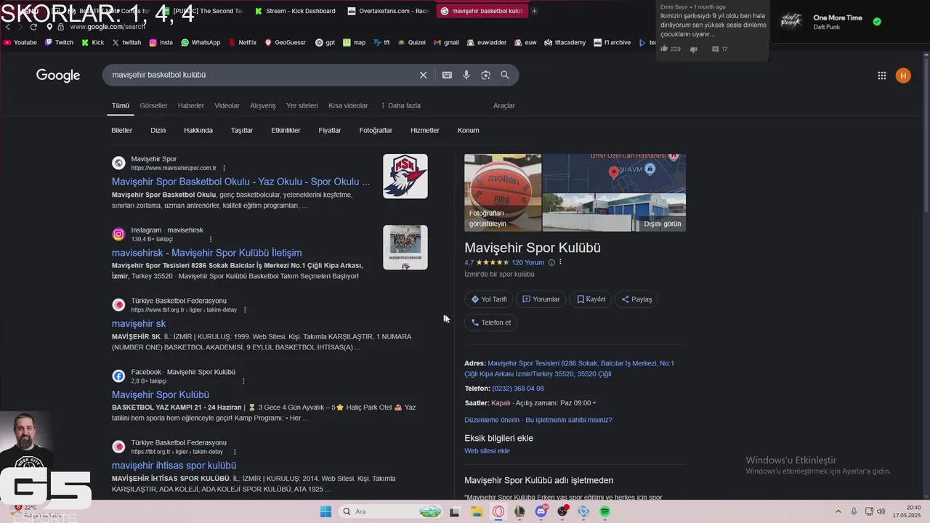Image resolution: width=930 pixels, height=523 pixels.
Task: Open Spotify from the taskbar
Action: pyautogui.click(x=605, y=511)
